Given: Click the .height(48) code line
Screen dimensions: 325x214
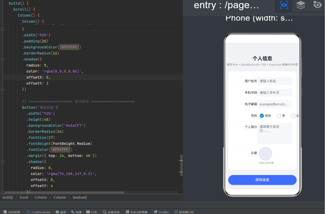Looking at the screenshot, I should pyautogui.click(x=38, y=119).
